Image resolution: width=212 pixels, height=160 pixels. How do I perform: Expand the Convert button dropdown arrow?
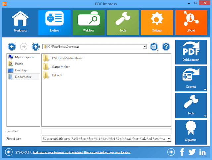click(x=205, y=89)
